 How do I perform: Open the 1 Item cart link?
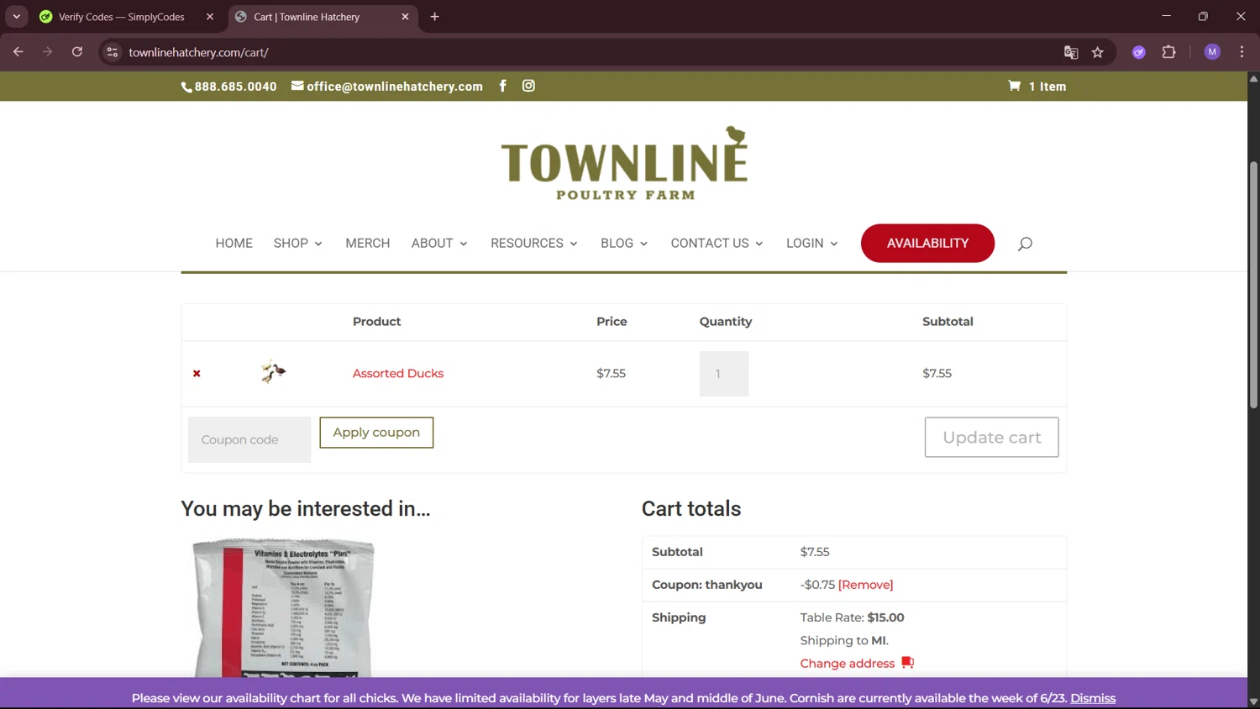click(x=1037, y=87)
